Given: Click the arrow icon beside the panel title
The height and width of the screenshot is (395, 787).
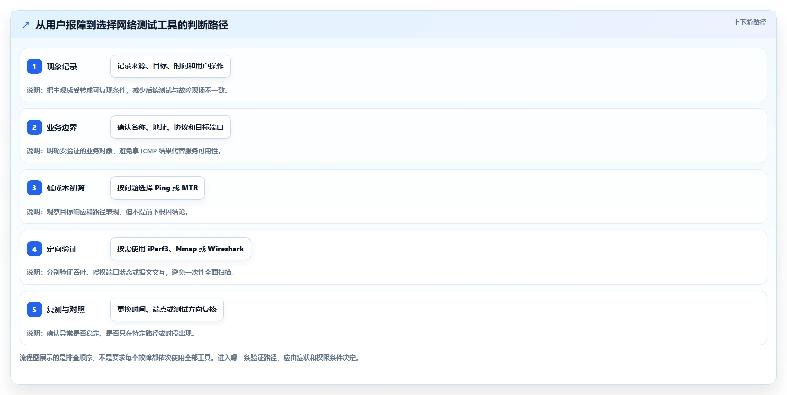Looking at the screenshot, I should [26, 25].
